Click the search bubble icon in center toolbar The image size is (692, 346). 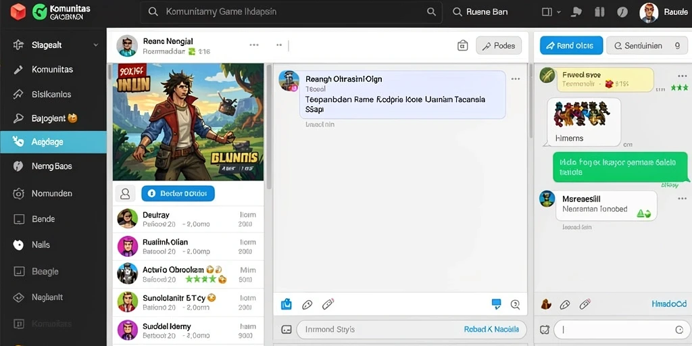point(515,304)
